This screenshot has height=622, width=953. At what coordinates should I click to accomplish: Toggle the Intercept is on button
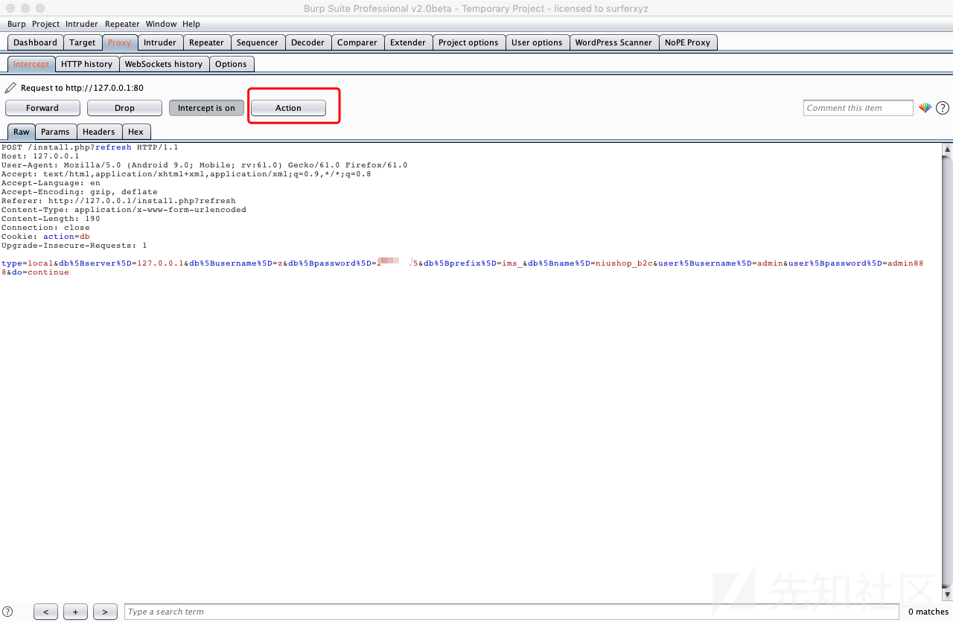pyautogui.click(x=206, y=108)
